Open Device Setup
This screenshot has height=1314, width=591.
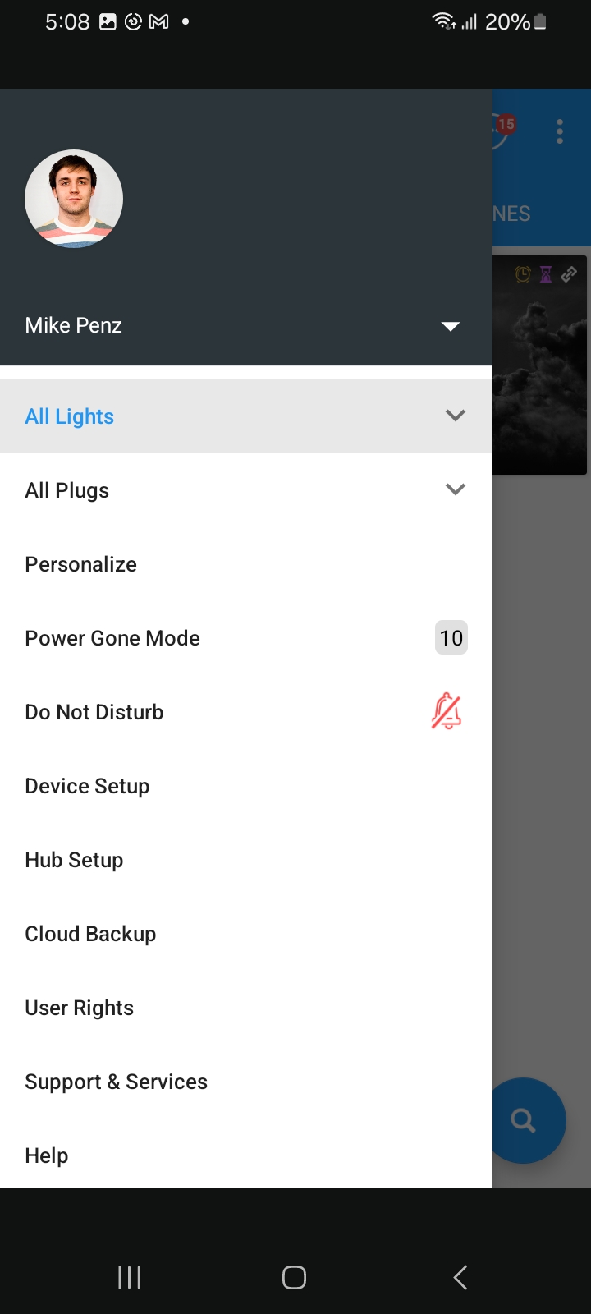click(x=87, y=786)
